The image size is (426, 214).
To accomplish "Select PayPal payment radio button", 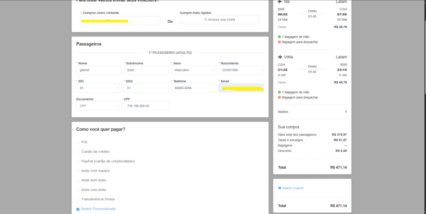I will [78, 161].
